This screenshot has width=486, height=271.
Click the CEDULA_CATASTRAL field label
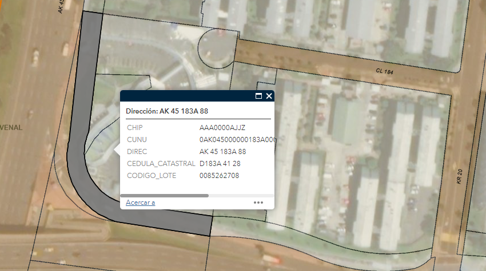coord(161,164)
